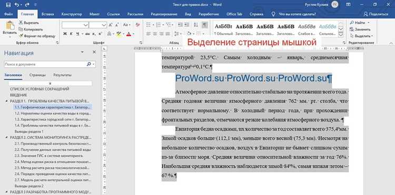
Task: Collapse РАЗДЕЛ 1 heading tree
Action: [x=6, y=101]
